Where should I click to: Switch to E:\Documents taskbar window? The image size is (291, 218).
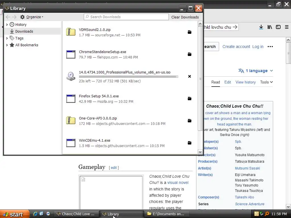click(167, 214)
